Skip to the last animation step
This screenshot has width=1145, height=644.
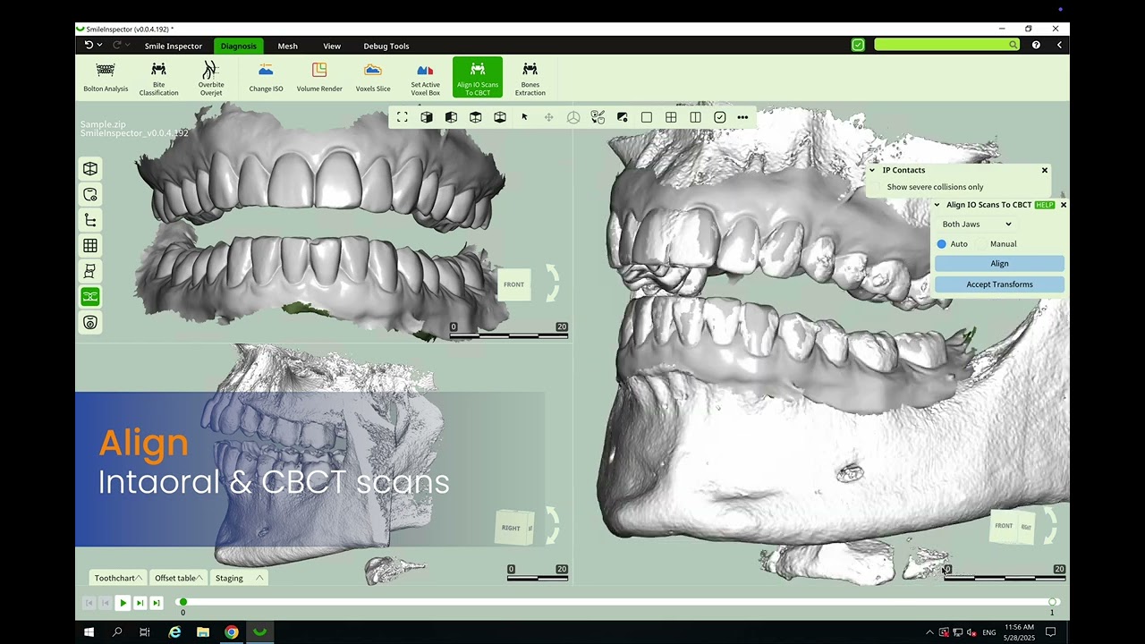157,603
